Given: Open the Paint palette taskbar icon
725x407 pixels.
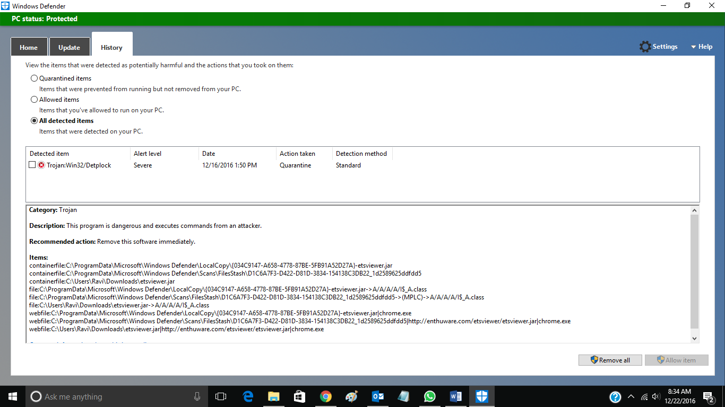Looking at the screenshot, I should coord(351,396).
